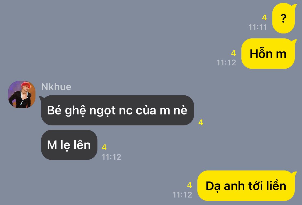The image size is (302, 205).
Task: Tap unread count 4 beside "Hỗn m"
Action: pos(234,53)
